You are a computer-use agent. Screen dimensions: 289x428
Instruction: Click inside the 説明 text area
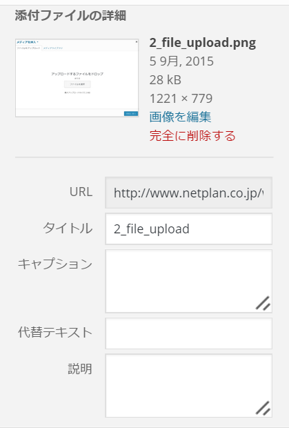pos(189,386)
